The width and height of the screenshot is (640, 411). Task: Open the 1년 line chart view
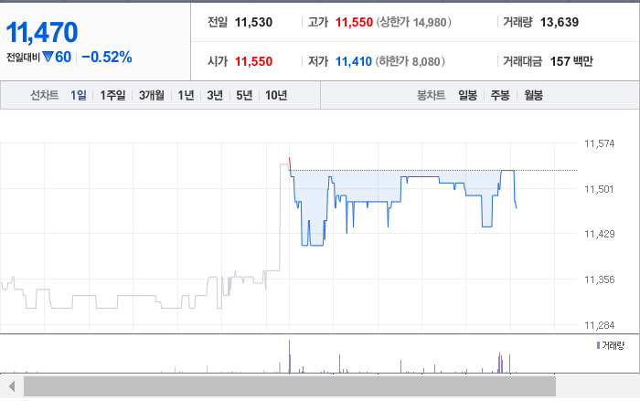point(186,95)
